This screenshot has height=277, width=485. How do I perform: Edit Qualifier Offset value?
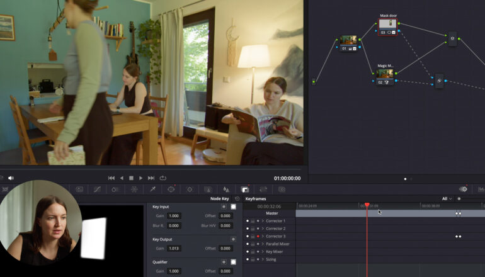tap(225, 271)
